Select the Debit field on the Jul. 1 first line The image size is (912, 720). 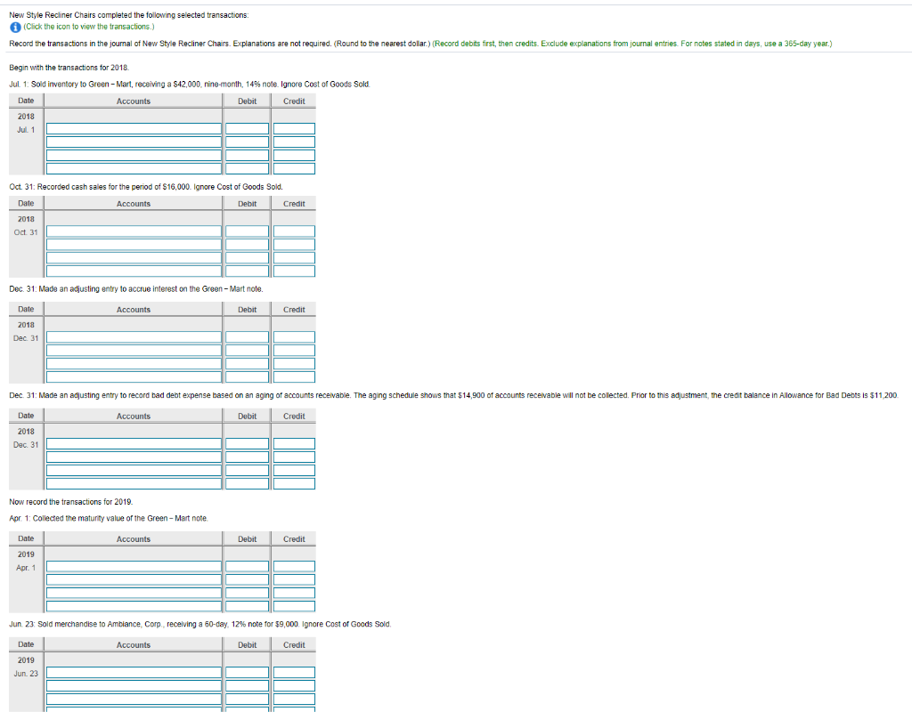[247, 128]
